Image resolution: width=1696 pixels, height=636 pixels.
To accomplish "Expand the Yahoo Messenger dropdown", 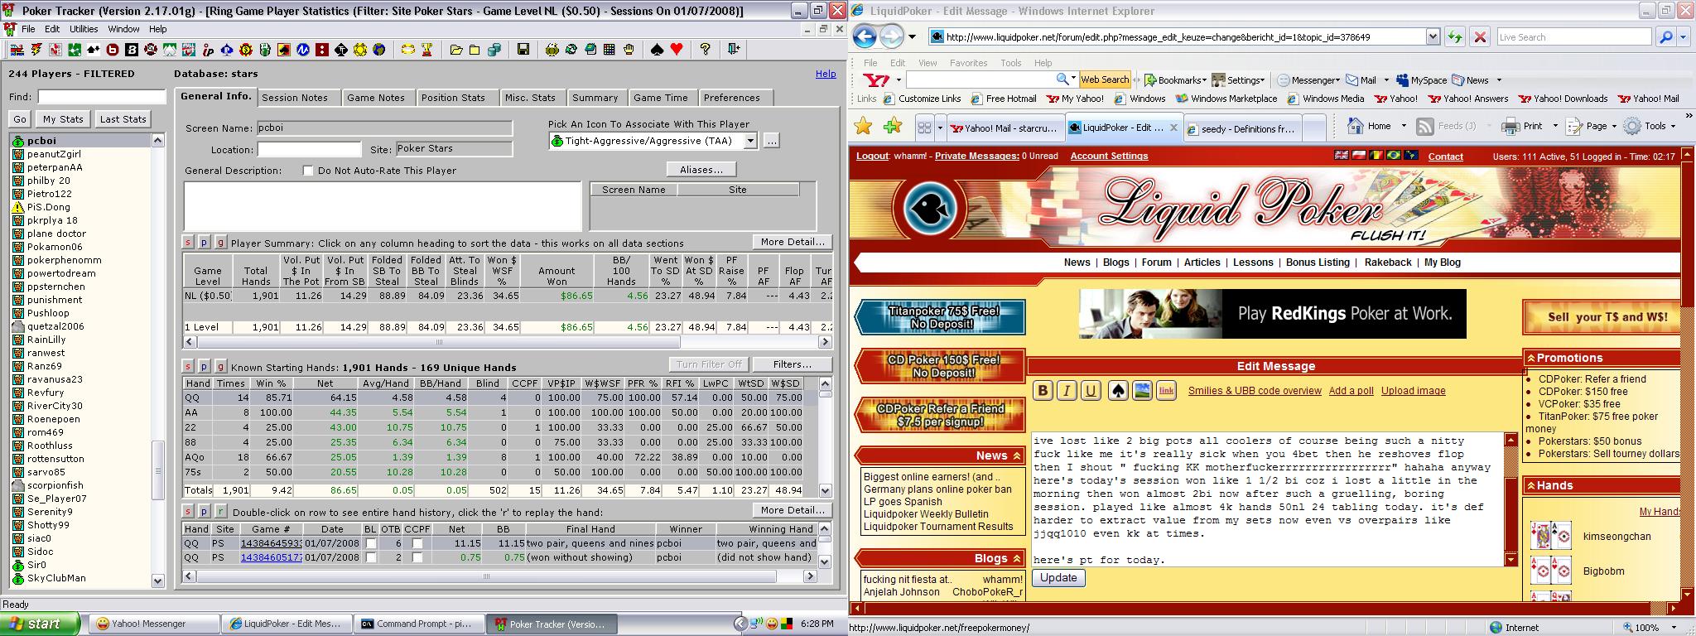I will point(1337,80).
